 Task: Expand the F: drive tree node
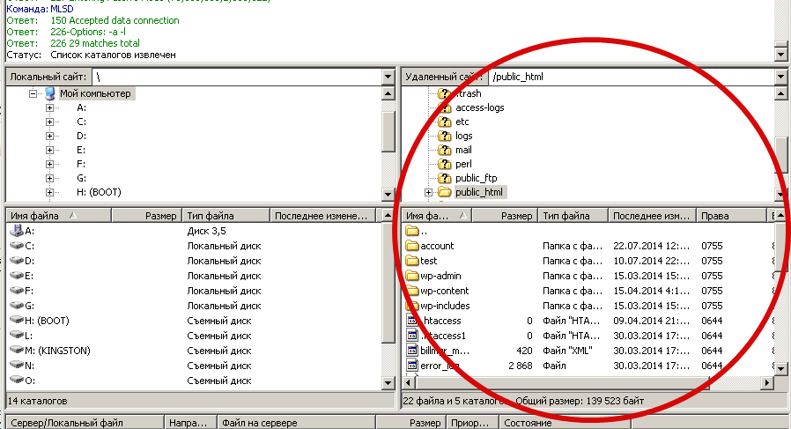[49, 164]
